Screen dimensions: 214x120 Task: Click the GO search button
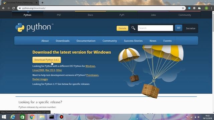coord(179,28)
